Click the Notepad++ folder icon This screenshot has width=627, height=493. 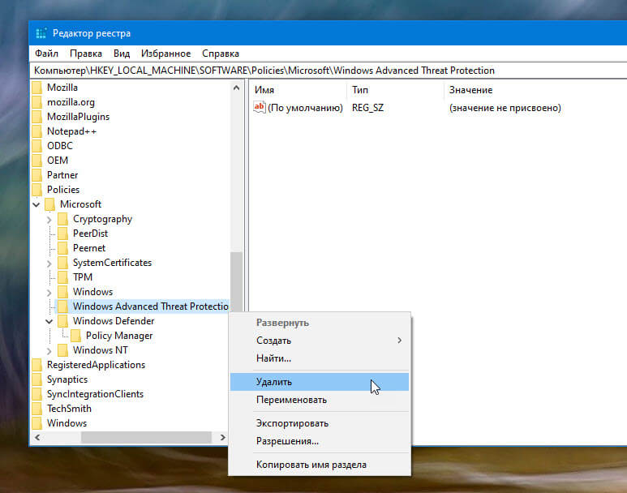tap(37, 131)
